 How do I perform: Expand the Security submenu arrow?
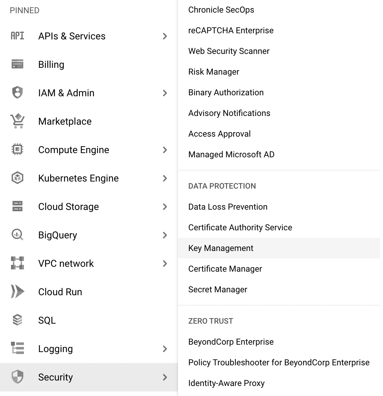pyautogui.click(x=165, y=377)
